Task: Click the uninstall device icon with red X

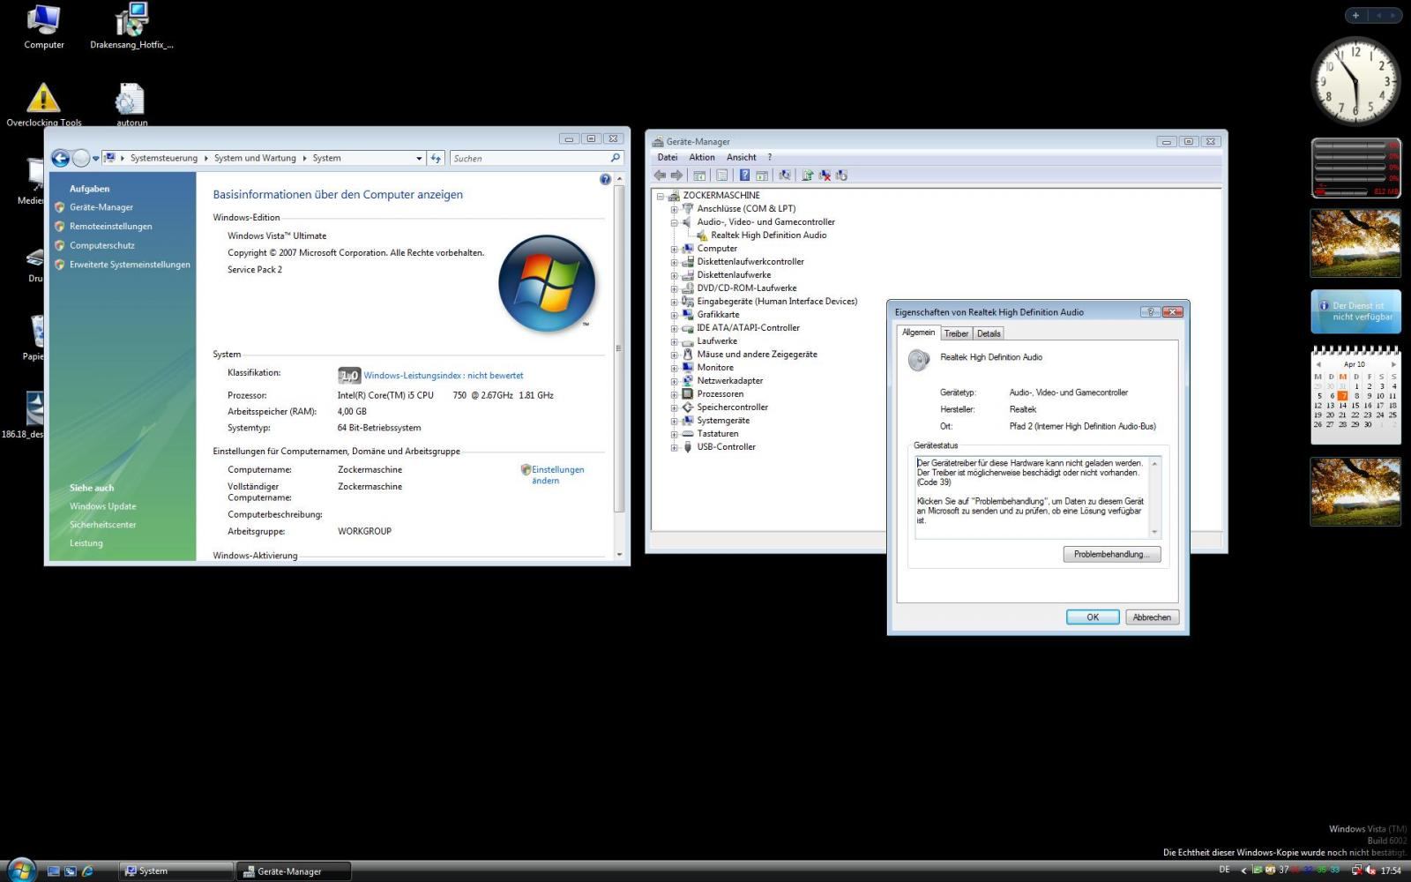Action: tap(825, 176)
